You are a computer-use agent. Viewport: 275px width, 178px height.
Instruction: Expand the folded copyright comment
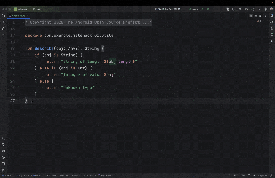click(23, 22)
